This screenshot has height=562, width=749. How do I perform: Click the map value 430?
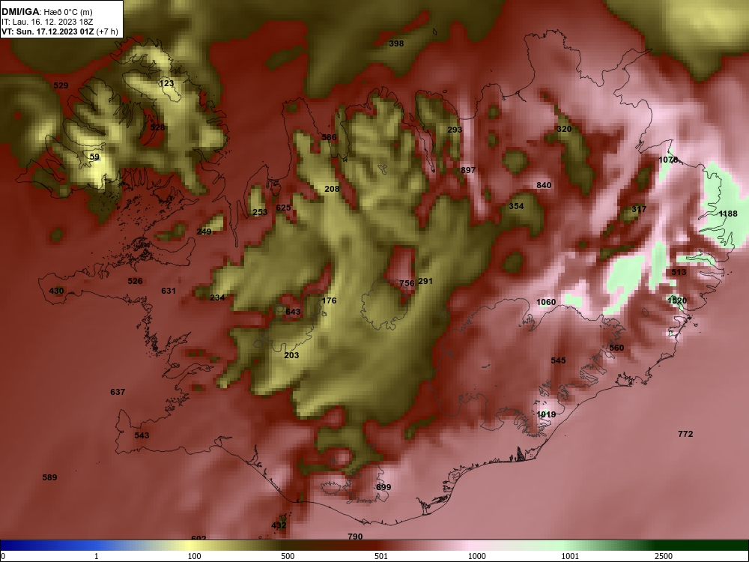pyautogui.click(x=56, y=291)
